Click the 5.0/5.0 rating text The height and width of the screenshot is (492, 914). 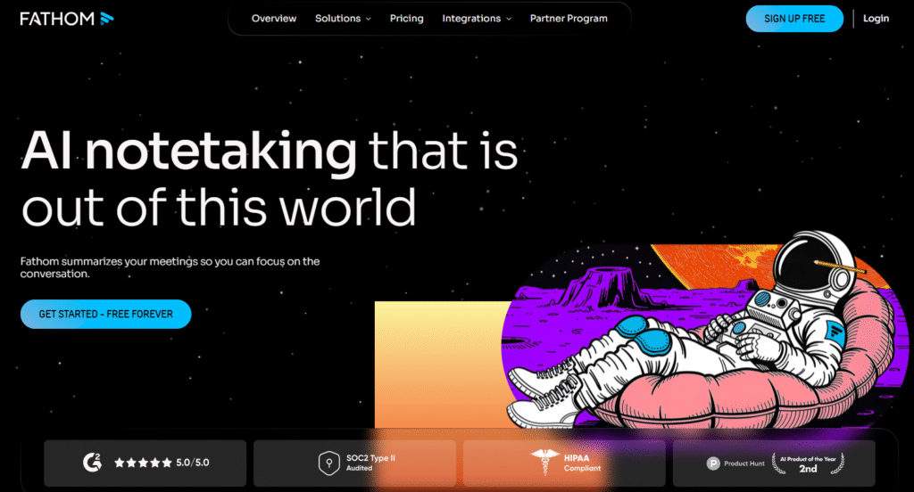pyautogui.click(x=193, y=463)
